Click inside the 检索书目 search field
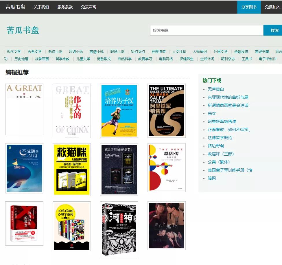Viewport: 282px width, 265px height. click(206, 30)
